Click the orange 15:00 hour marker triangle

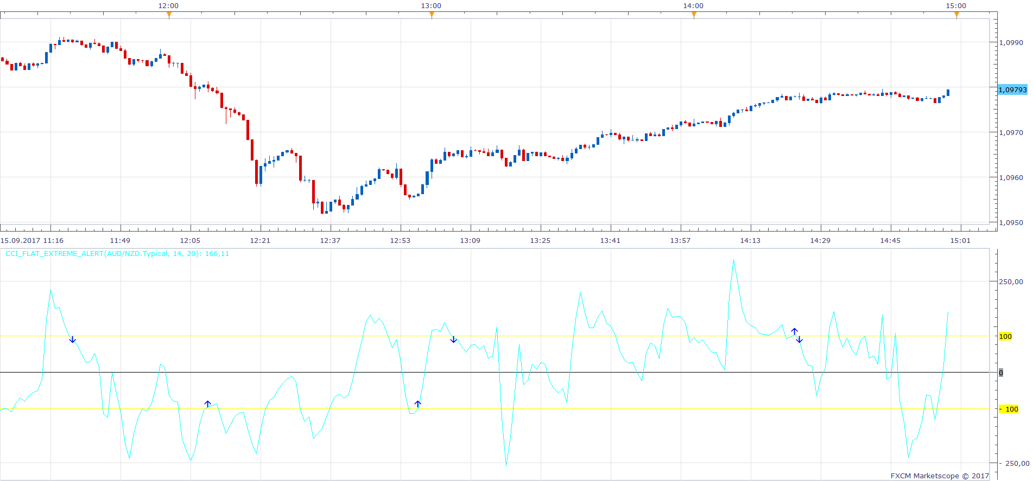pyautogui.click(x=956, y=15)
